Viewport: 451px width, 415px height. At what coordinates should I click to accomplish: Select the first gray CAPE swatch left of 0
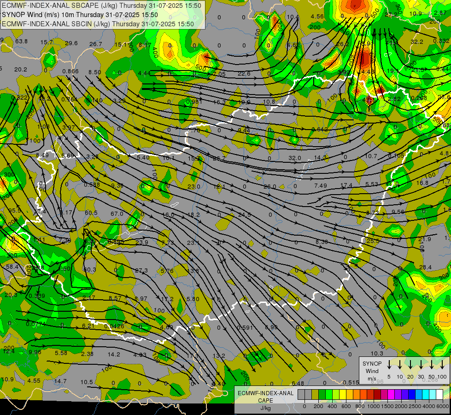click(x=301, y=394)
